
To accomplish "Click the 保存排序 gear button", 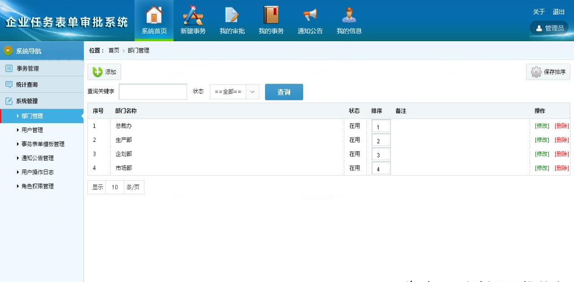I will click(x=548, y=72).
